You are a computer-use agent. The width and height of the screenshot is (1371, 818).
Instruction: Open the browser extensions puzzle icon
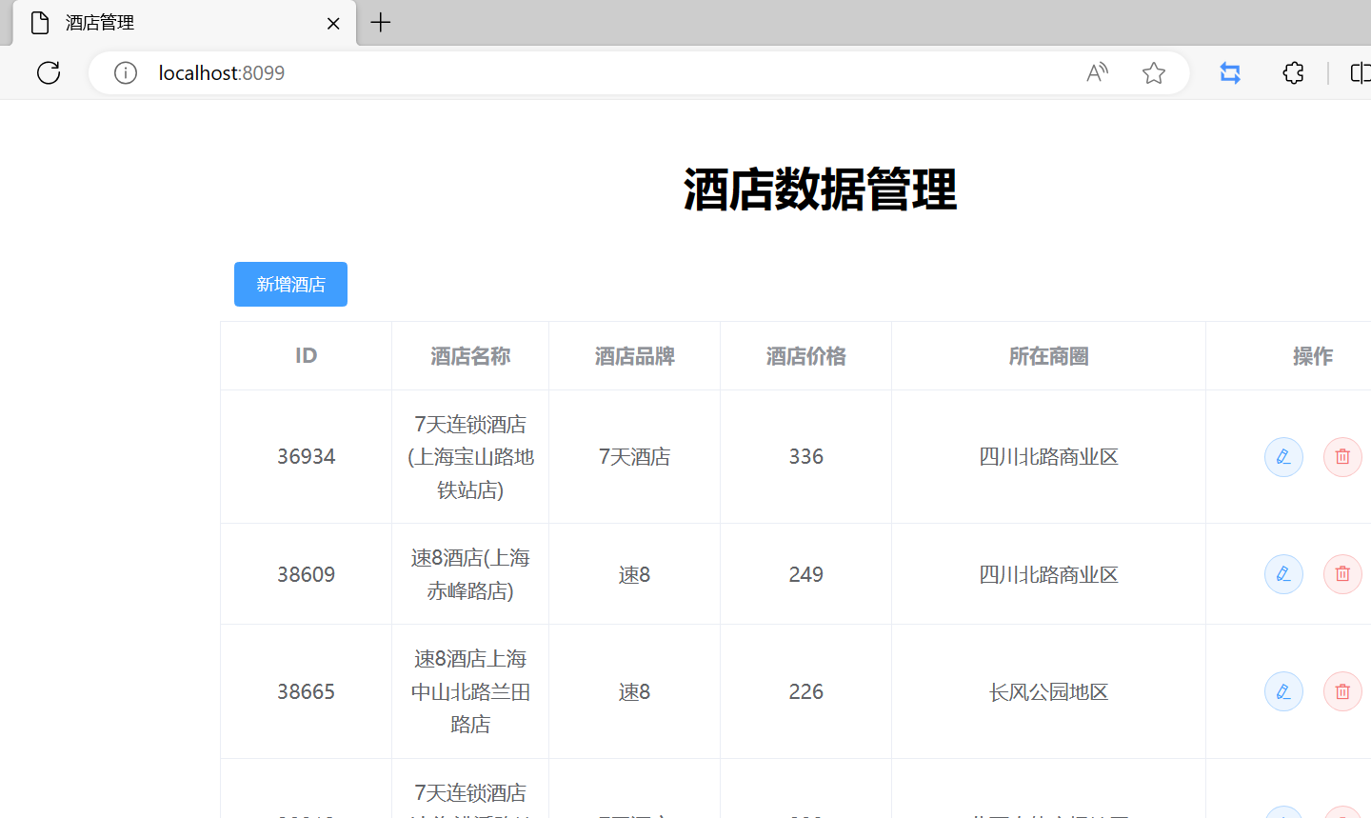[1293, 72]
